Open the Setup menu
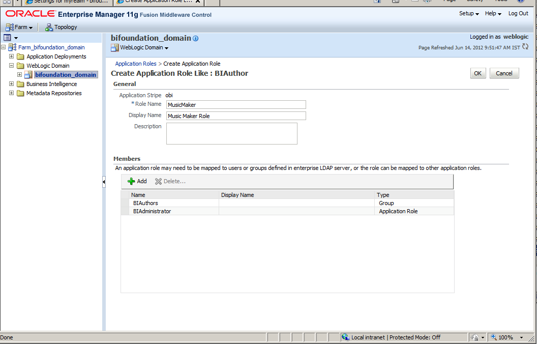 pyautogui.click(x=468, y=13)
